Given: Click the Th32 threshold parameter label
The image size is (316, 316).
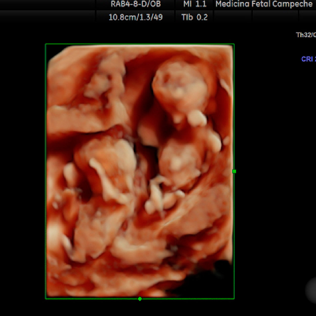Looking at the screenshot, I should click(x=306, y=35).
